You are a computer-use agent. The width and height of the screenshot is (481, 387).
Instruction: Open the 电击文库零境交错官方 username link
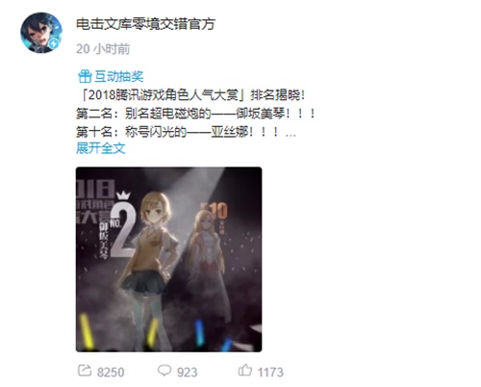(x=145, y=24)
